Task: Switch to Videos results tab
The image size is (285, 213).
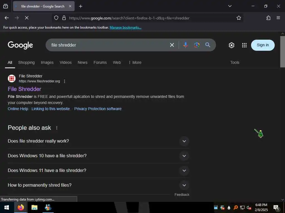Action: coord(66,62)
